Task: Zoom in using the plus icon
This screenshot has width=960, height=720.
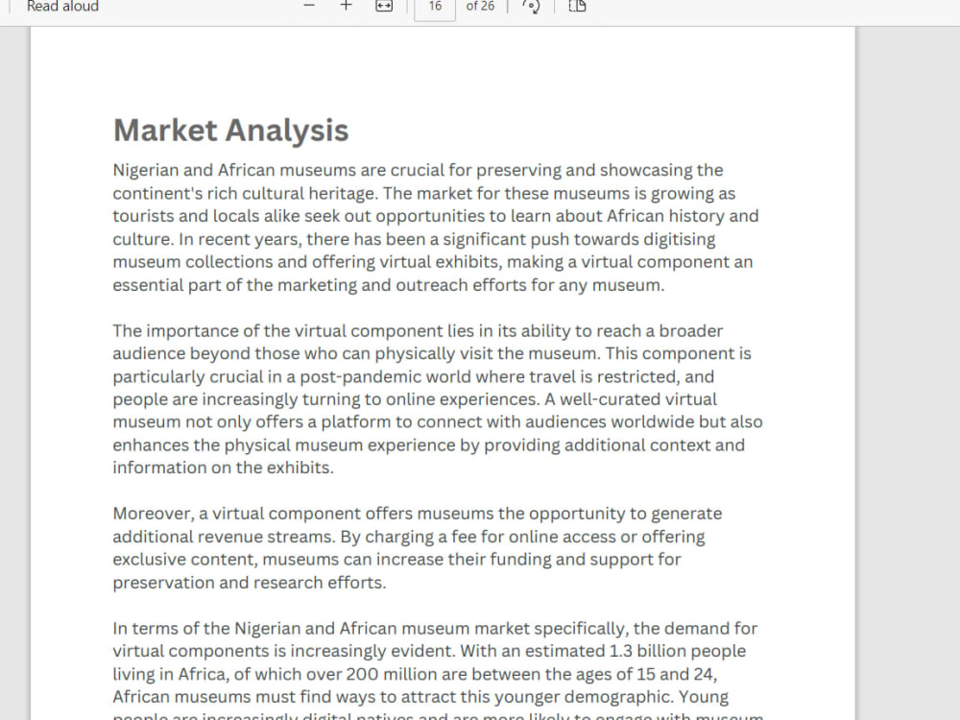Action: coord(345,6)
